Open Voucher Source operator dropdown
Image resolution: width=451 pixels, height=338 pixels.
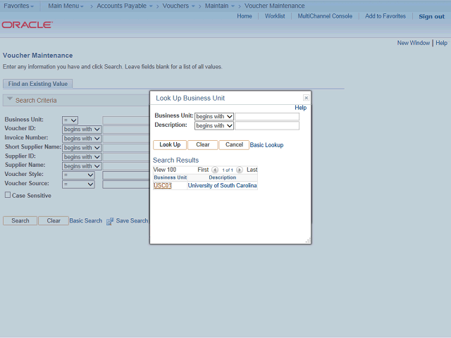[x=78, y=184]
